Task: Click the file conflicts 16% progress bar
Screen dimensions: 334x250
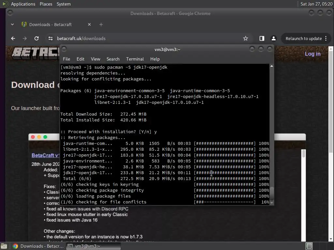Action: [x=225, y=202]
